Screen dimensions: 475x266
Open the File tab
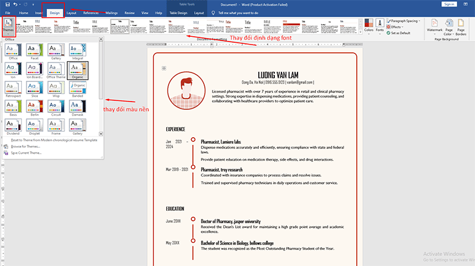(8, 13)
